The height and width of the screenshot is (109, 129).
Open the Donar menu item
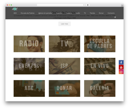[101, 13]
